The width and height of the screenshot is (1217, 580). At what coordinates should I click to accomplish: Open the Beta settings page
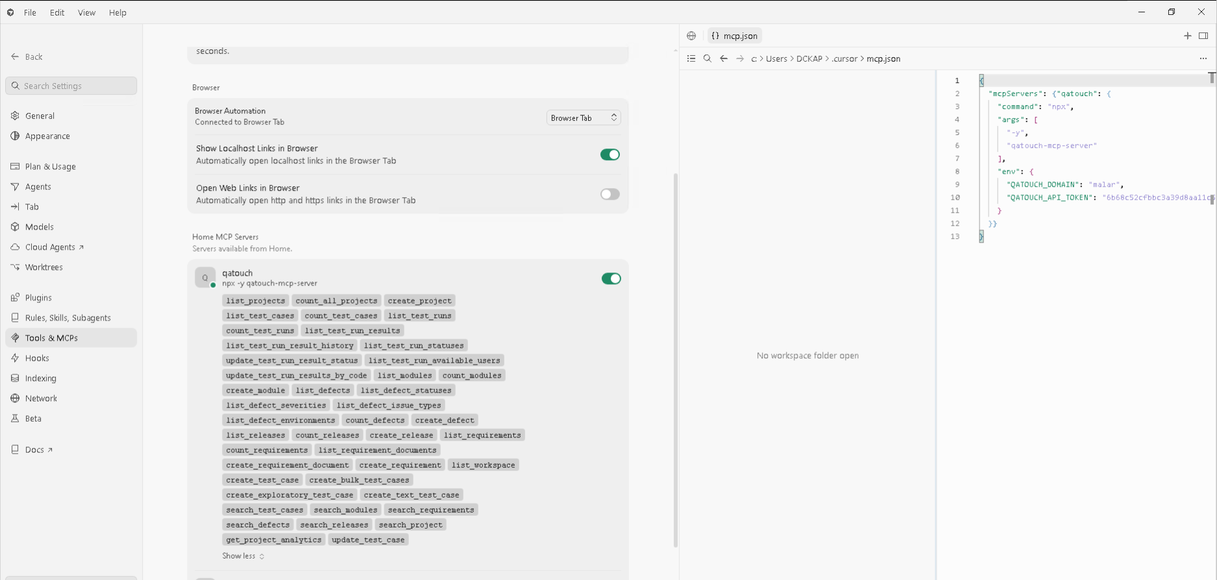[71, 418]
